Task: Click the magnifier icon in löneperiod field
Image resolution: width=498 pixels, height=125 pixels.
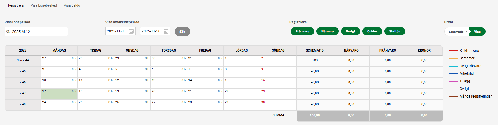Action: (8, 32)
